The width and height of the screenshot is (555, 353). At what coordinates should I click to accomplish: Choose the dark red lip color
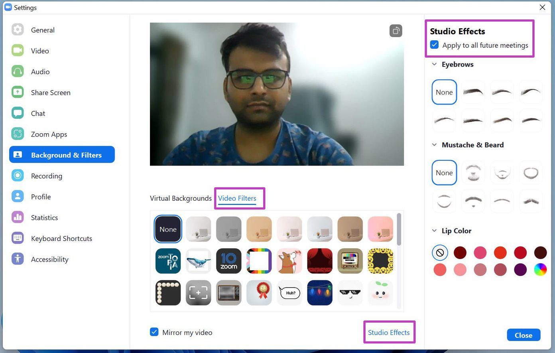[x=460, y=252]
